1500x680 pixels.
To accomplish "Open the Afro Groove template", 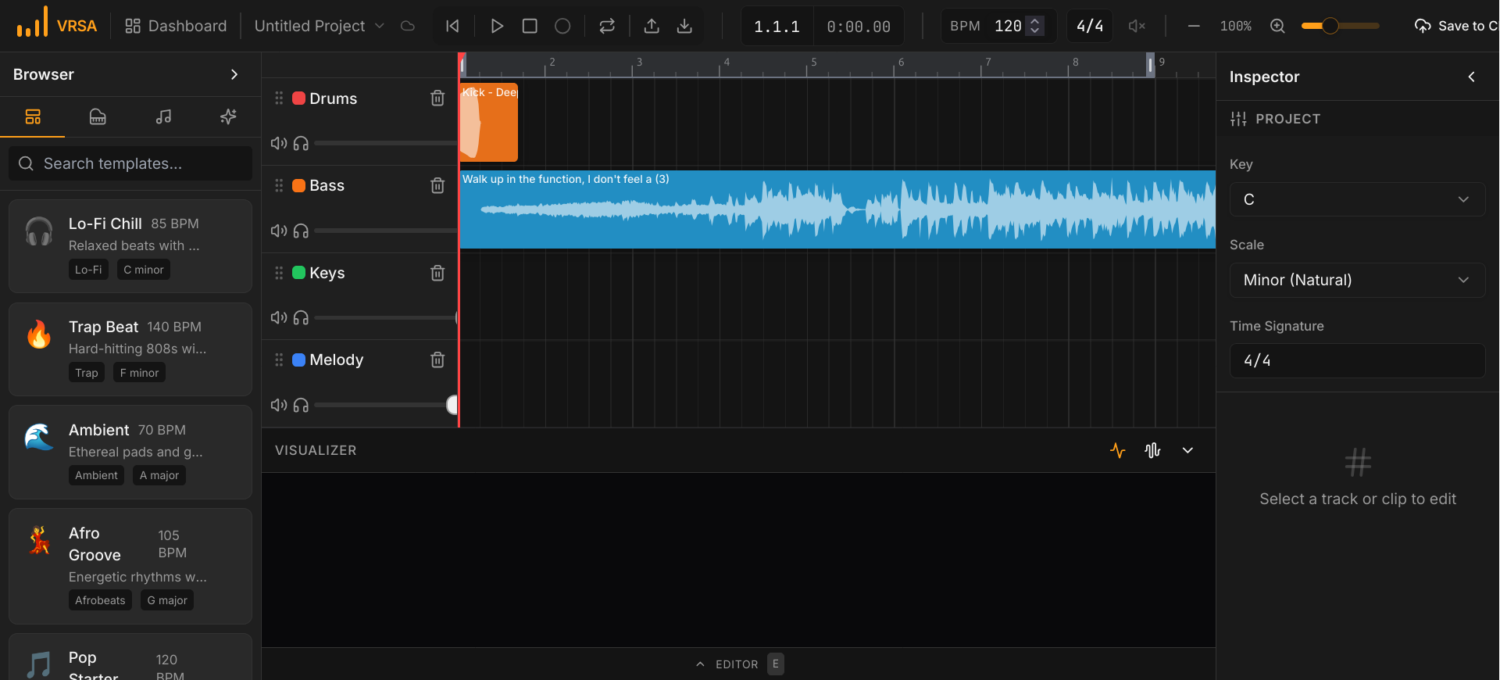I will [130, 566].
